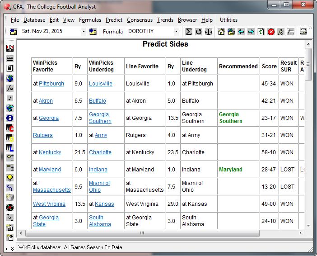The width and height of the screenshot is (317, 256).
Task: Click the open folder toolbar icon
Action: pos(231,32)
